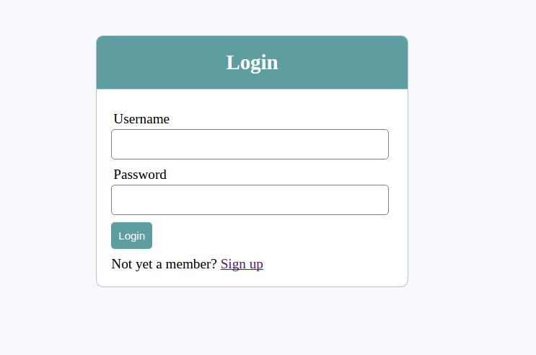The height and width of the screenshot is (355, 536).
Task: Focus the Password text box
Action: [x=250, y=200]
